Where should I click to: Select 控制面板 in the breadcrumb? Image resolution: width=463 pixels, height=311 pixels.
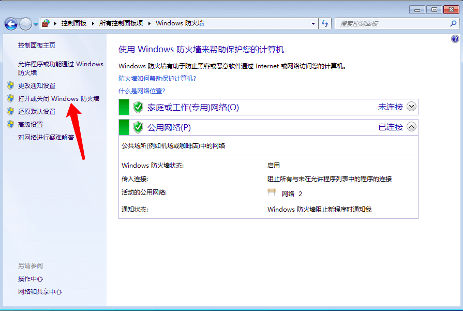pos(74,23)
